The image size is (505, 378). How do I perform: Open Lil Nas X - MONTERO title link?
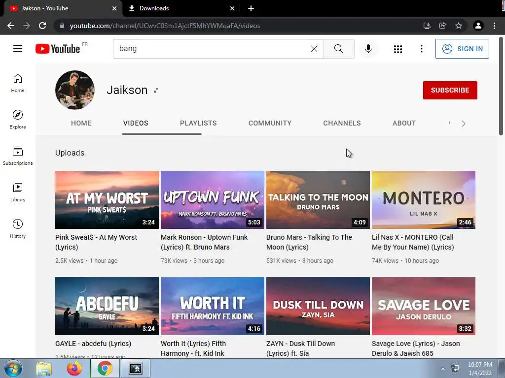tap(413, 242)
